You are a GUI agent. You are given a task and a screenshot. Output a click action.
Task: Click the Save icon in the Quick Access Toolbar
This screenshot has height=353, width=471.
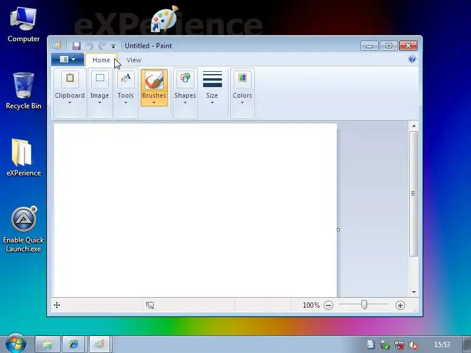(77, 46)
